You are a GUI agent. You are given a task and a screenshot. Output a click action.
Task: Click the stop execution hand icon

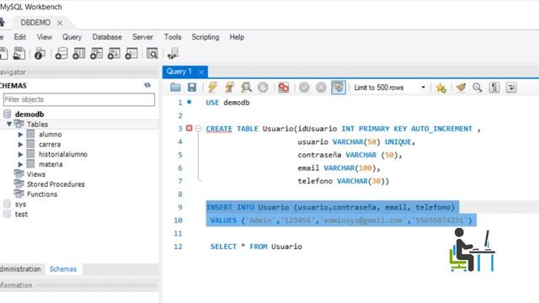263,88
